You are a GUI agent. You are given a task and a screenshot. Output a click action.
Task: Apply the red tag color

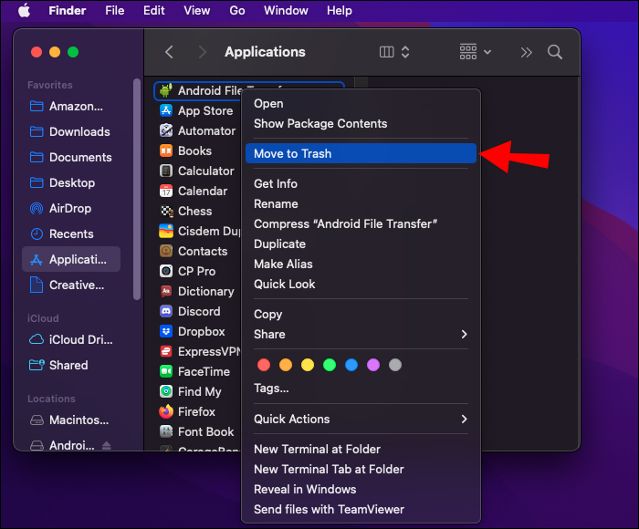[264, 365]
